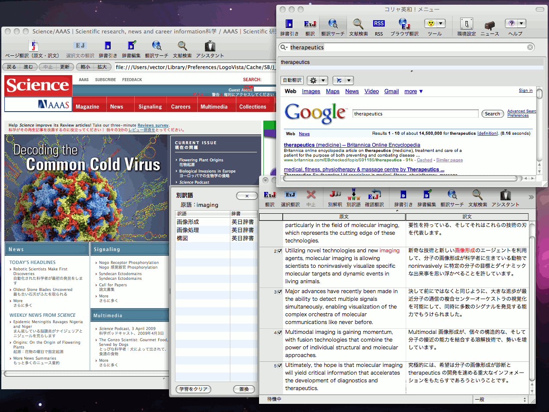This screenshot has height=412, width=549.
Task: Open the Multimedia tab on Science site
Action: pos(214,107)
